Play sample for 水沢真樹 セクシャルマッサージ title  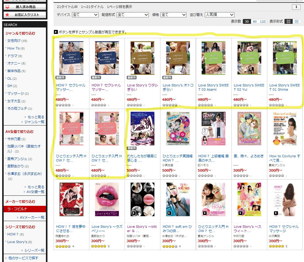(x=276, y=213)
